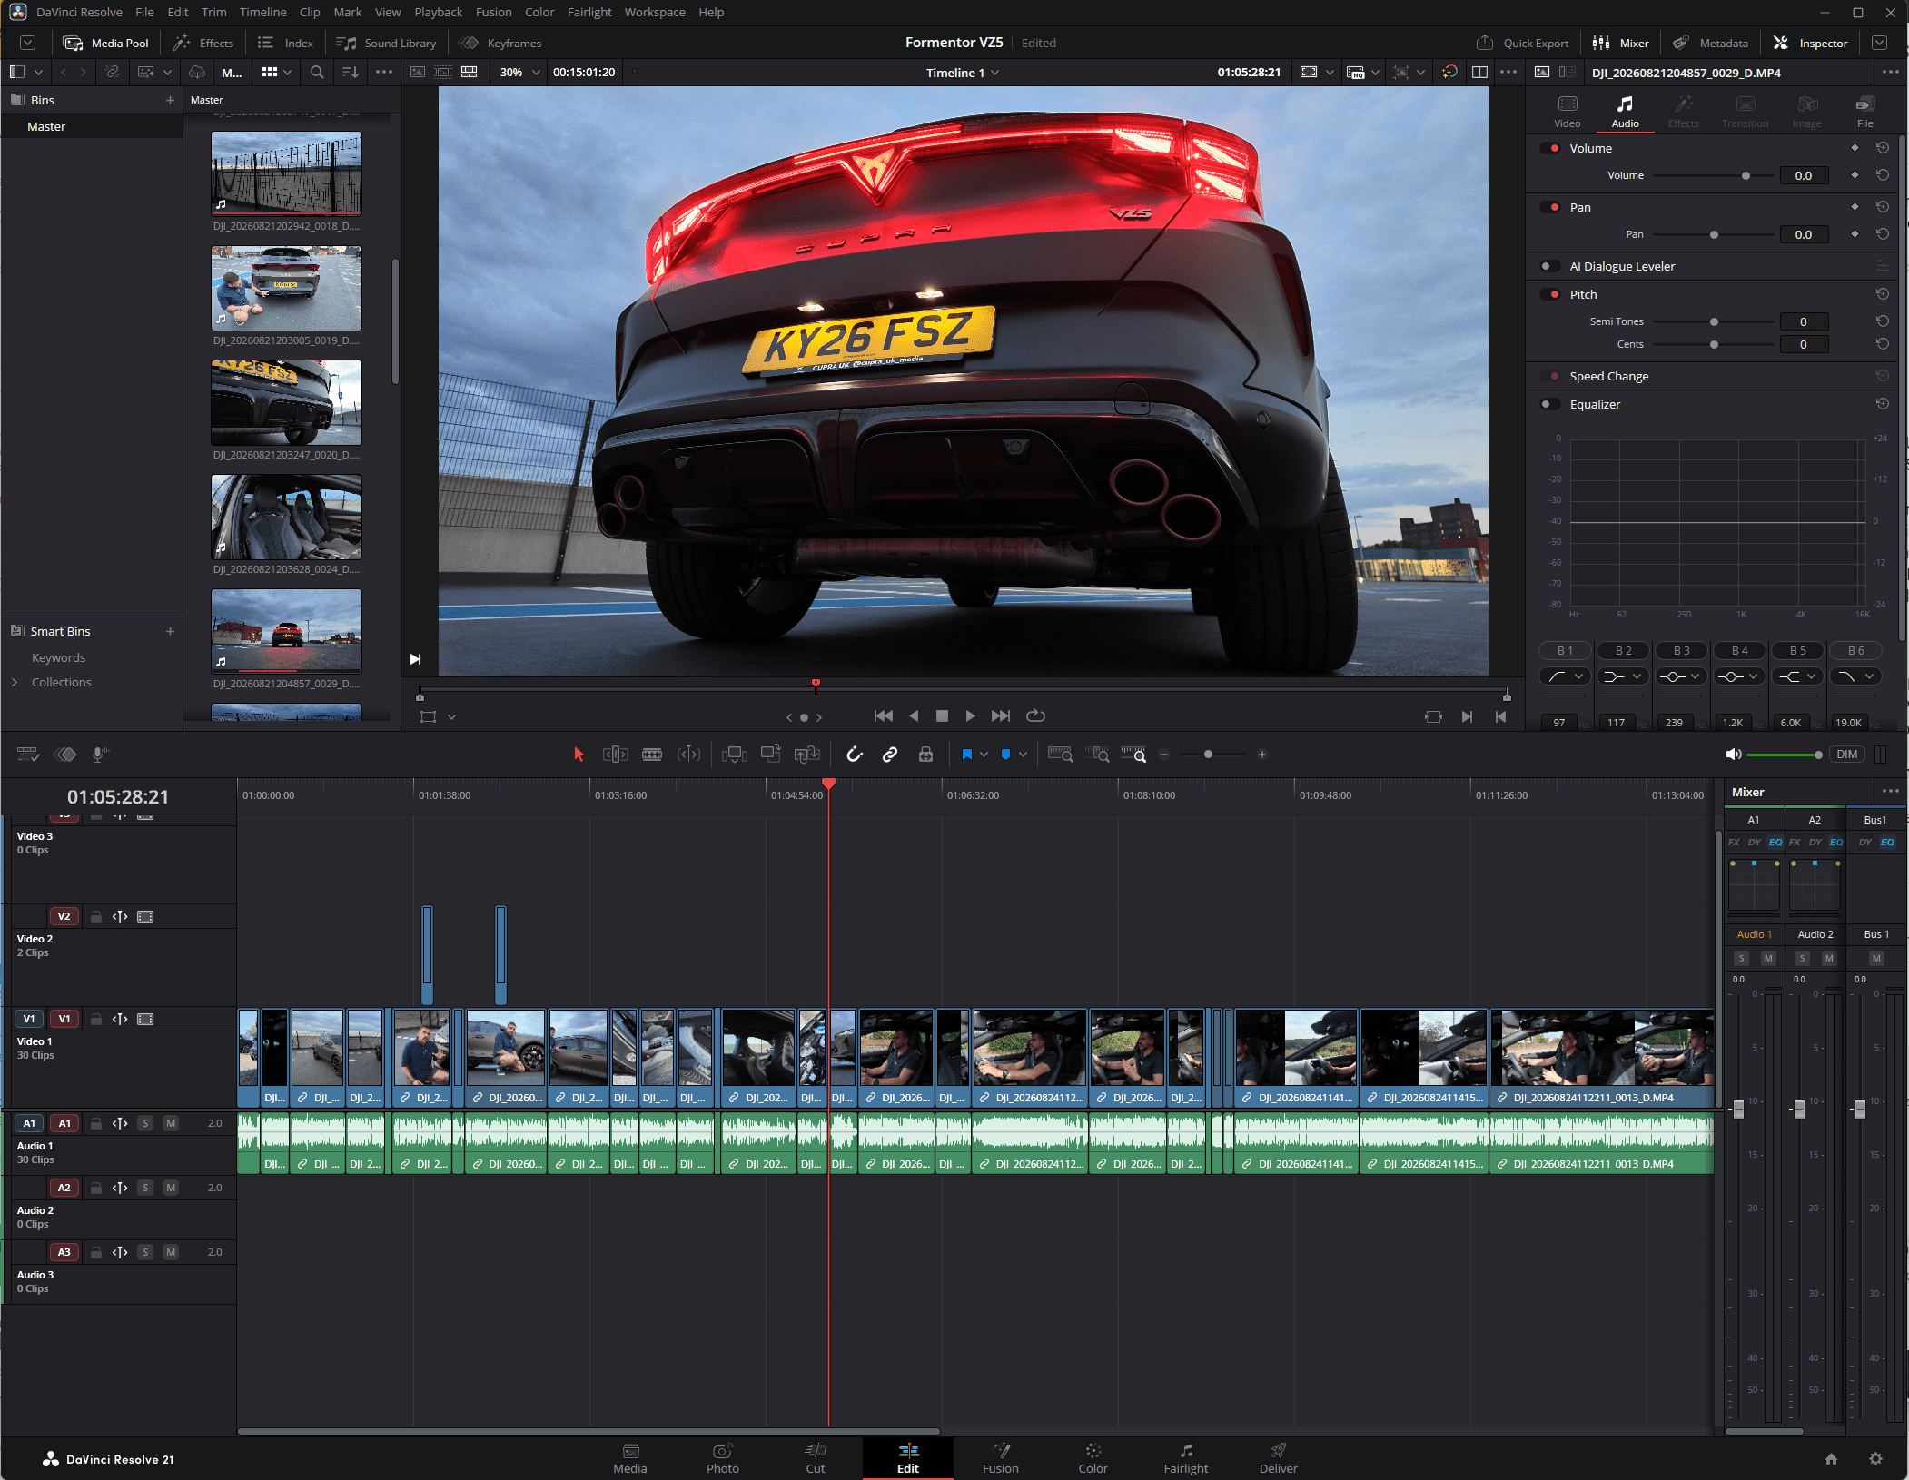
Task: Open the Timeline 1 name dropdown
Action: point(963,73)
